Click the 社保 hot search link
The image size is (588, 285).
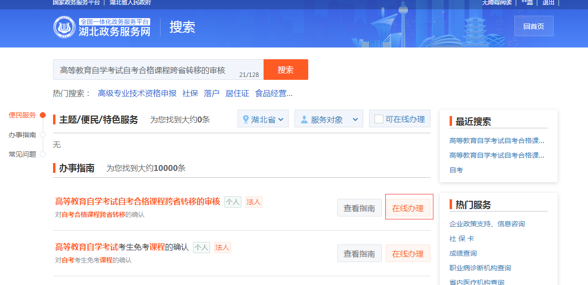click(190, 93)
